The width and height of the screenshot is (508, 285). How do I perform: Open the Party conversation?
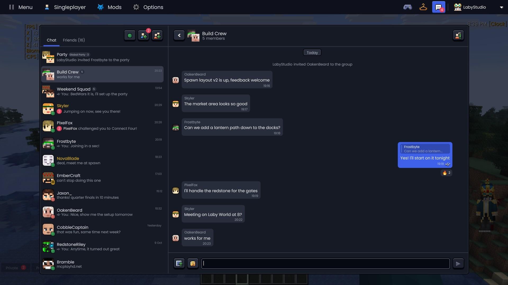pyautogui.click(x=102, y=57)
